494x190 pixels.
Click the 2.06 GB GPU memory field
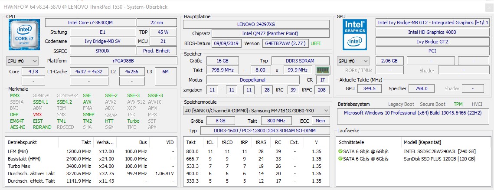389,61
